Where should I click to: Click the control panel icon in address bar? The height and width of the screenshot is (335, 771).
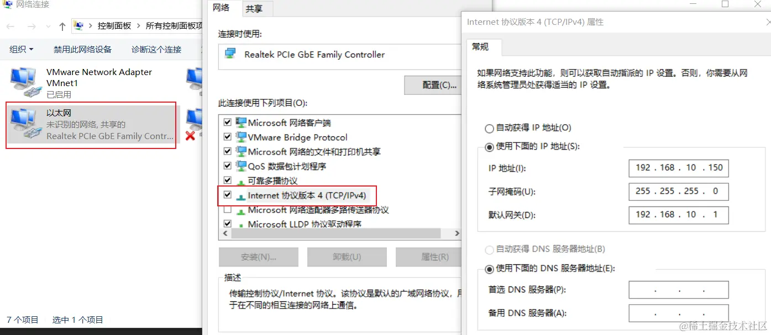79,26
